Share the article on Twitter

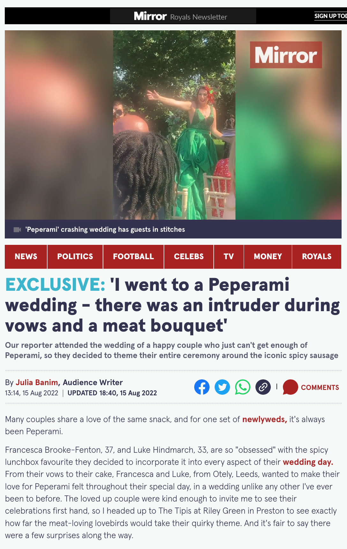point(222,387)
